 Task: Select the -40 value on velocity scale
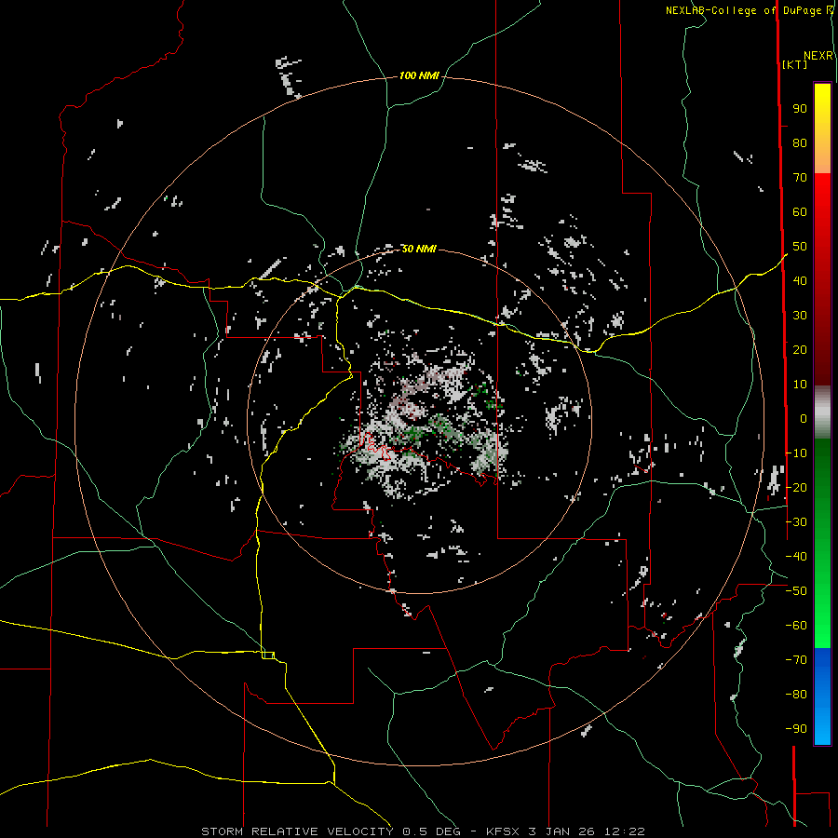coord(796,557)
